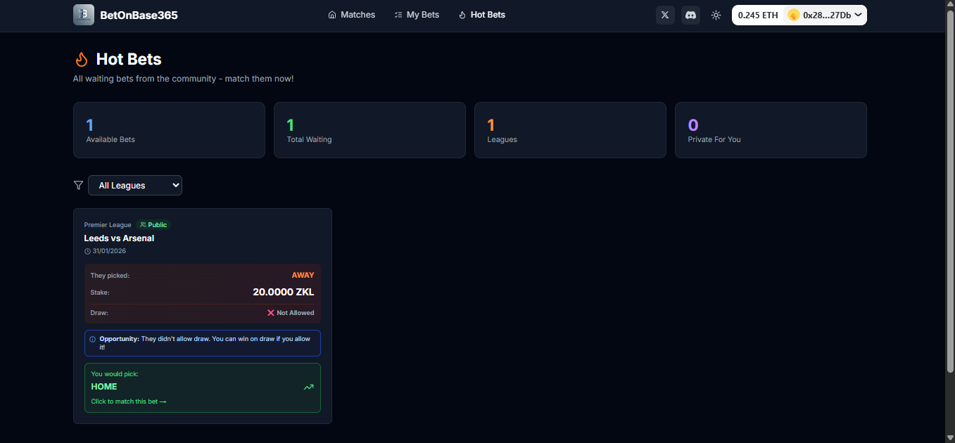Click the info icon in the Opportunity banner
The height and width of the screenshot is (443, 955).
92,338
